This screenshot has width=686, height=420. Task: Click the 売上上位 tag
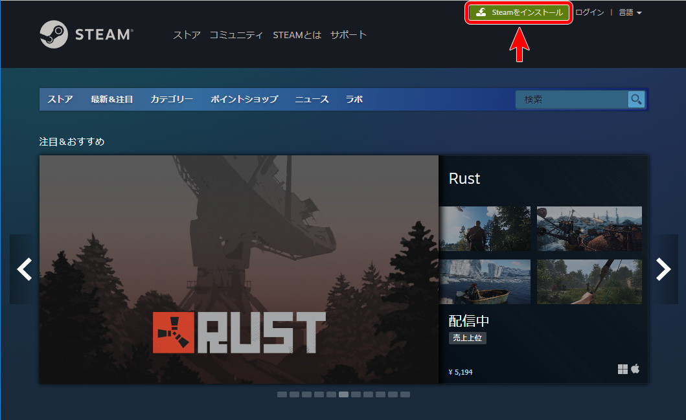pyautogui.click(x=467, y=338)
